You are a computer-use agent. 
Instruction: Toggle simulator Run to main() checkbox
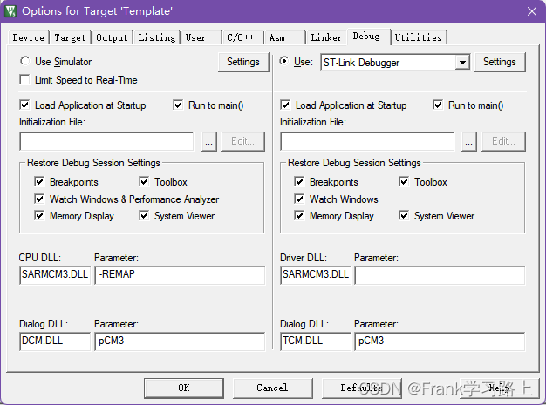(x=178, y=105)
